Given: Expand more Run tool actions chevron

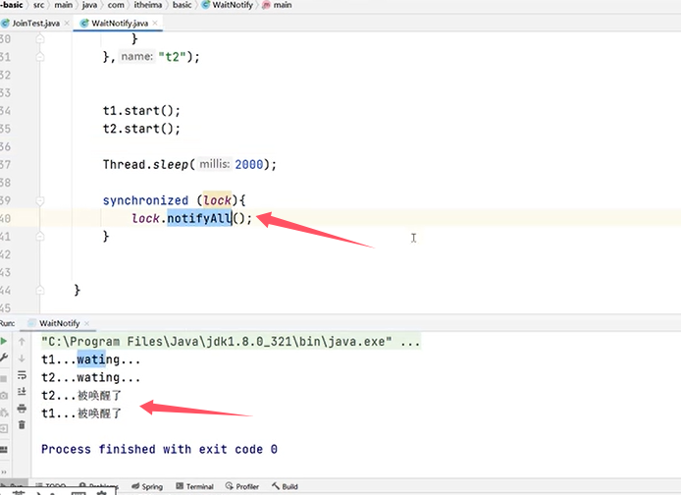Looking at the screenshot, I should coord(4,472).
